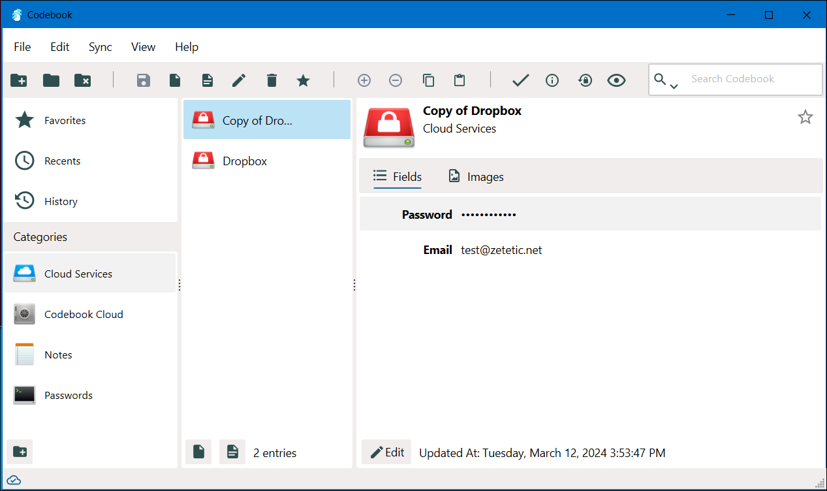Click the checkmark toolbar icon
Viewport: 827px width, 491px height.
[520, 80]
